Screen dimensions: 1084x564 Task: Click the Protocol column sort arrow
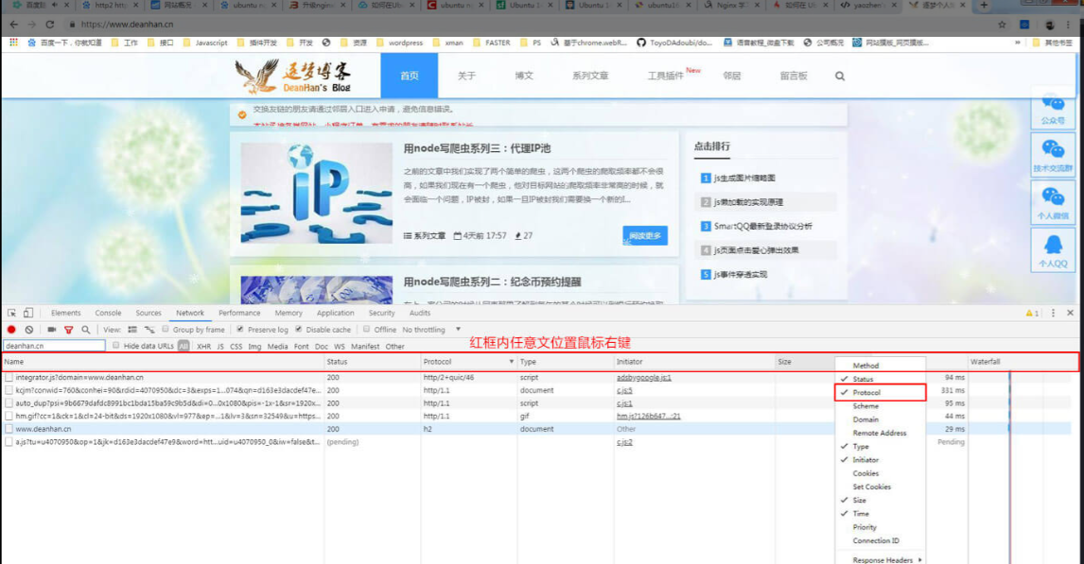[x=512, y=362]
